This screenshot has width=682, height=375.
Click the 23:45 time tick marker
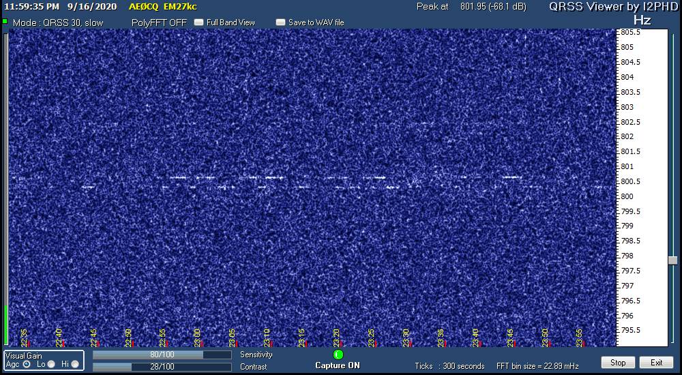pyautogui.click(x=511, y=338)
